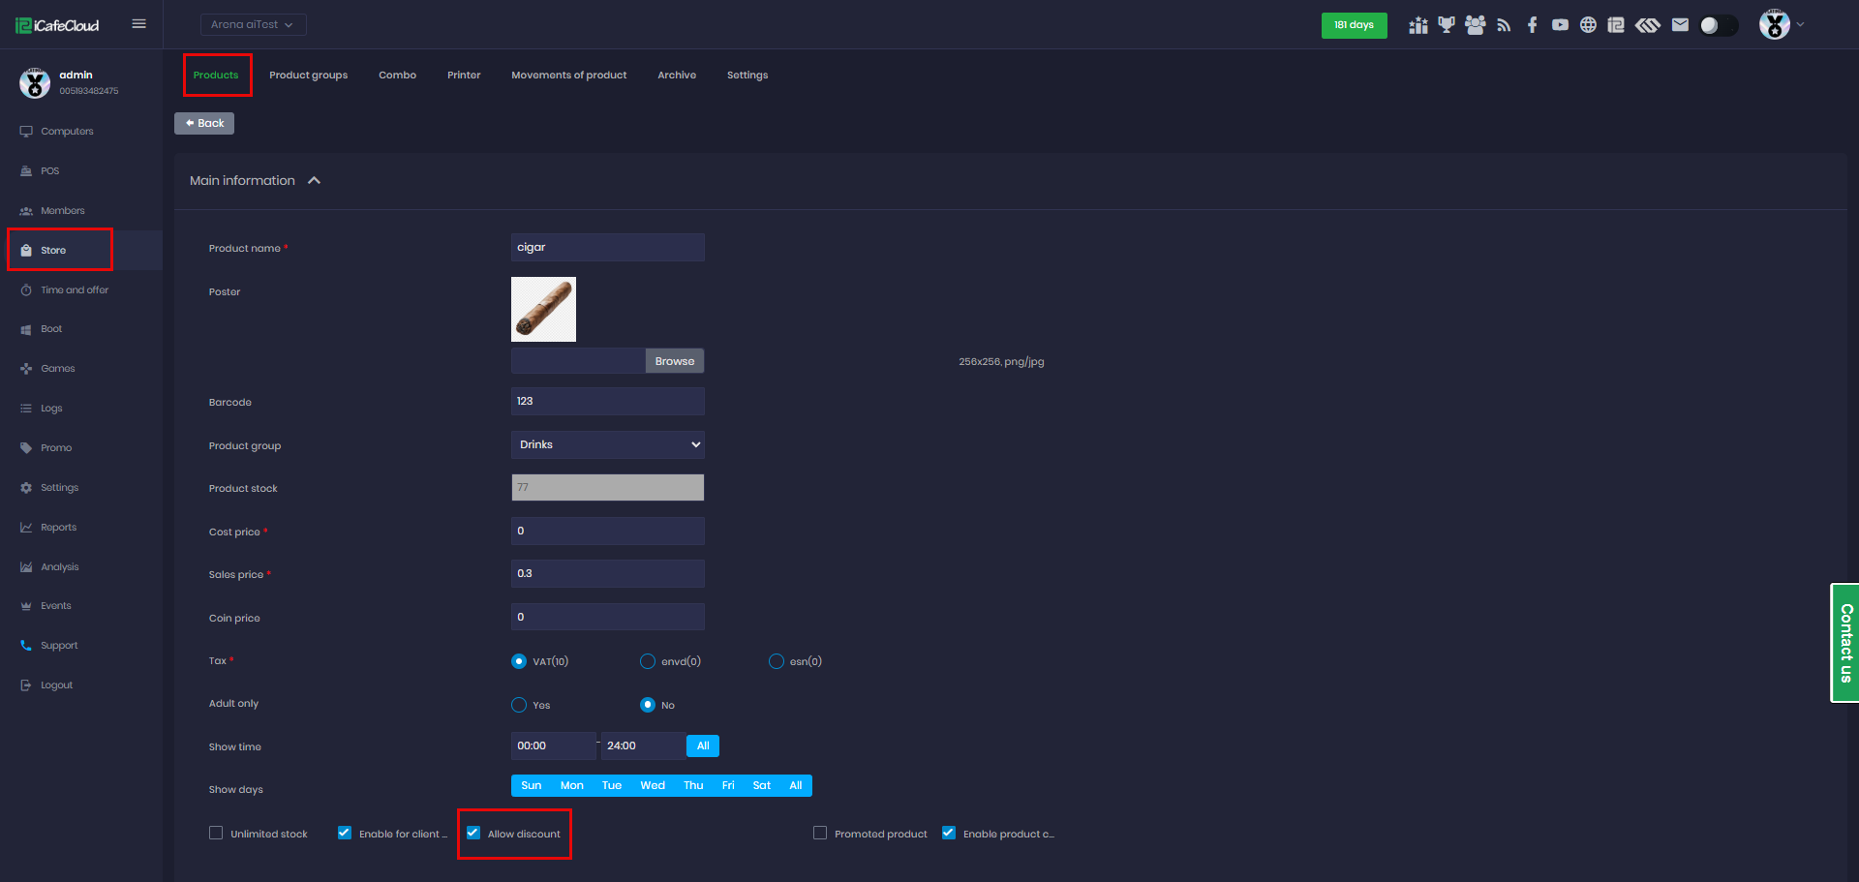
Task: Open the Movements of product tab
Action: point(568,75)
